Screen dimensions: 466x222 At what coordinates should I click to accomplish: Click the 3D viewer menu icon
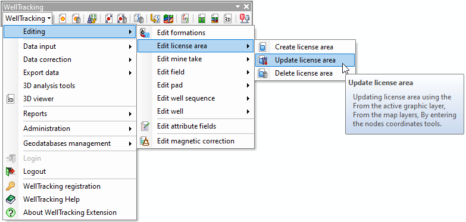click(x=10, y=99)
